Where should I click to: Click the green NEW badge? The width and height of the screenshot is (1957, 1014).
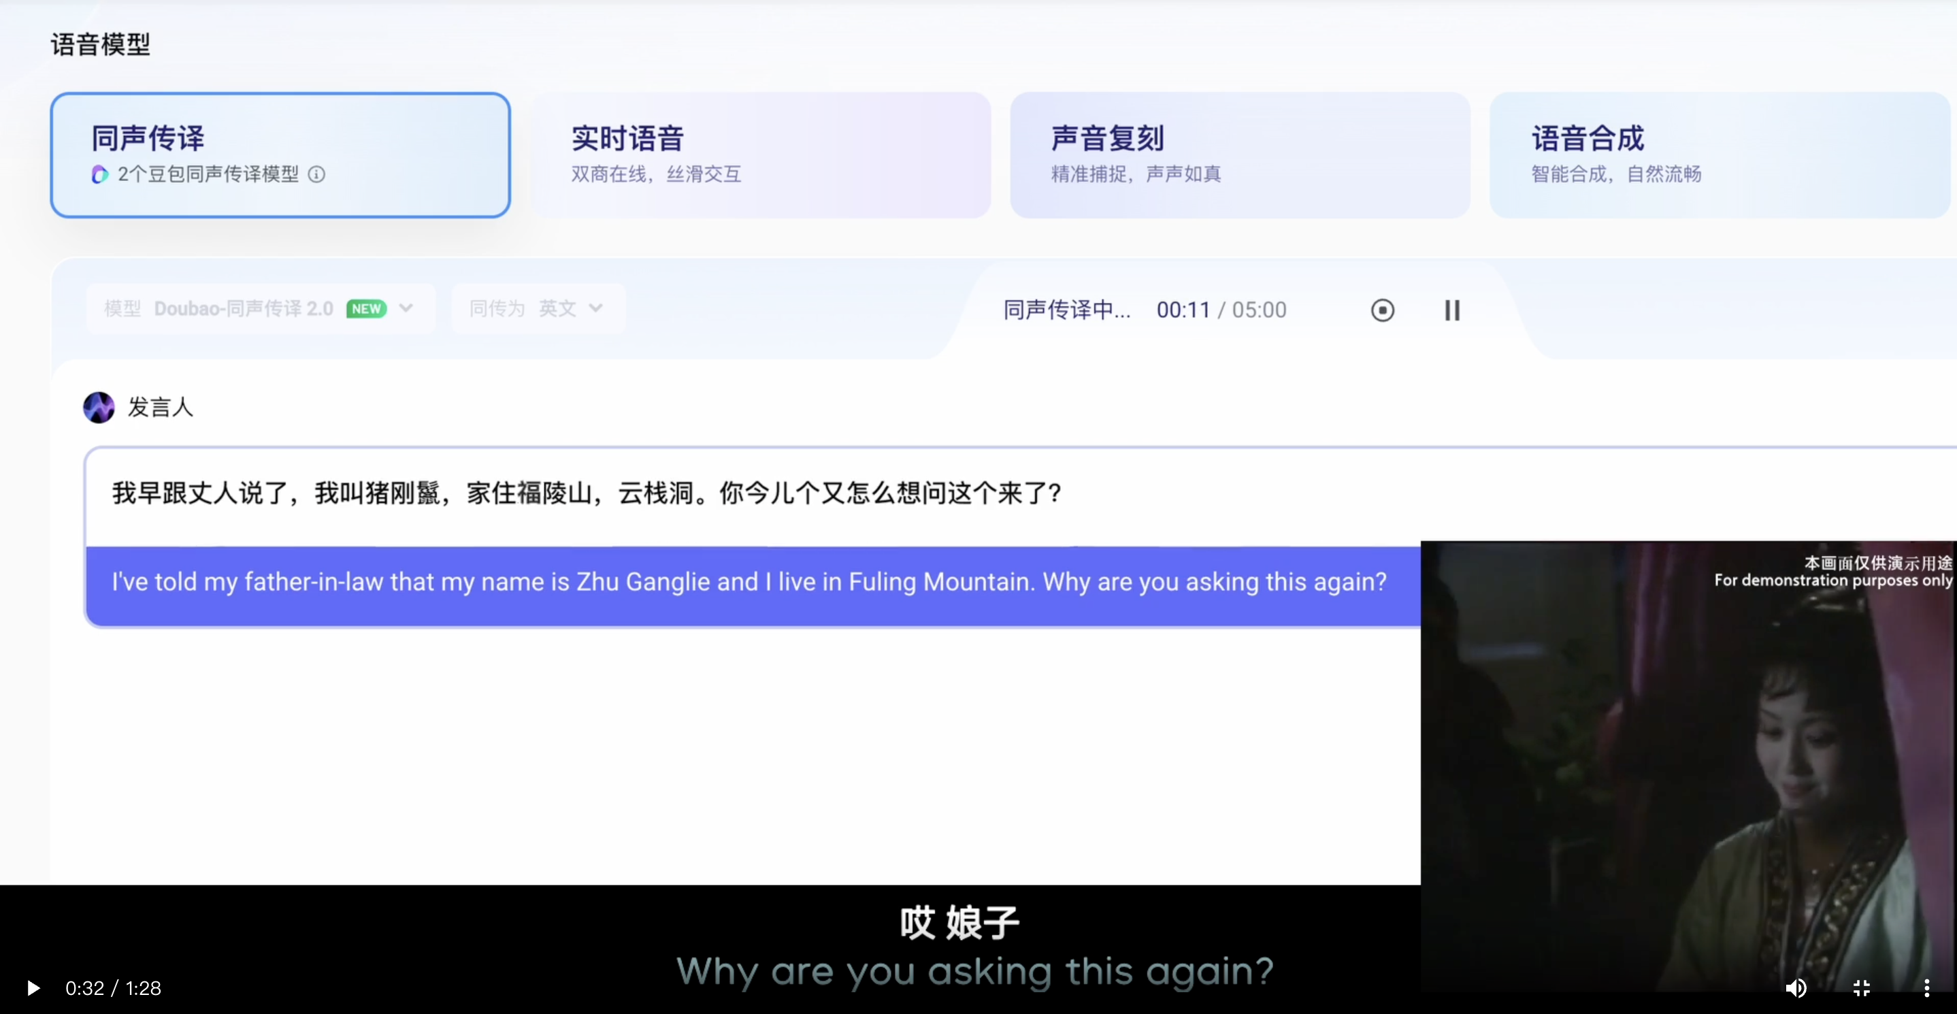[x=366, y=308]
